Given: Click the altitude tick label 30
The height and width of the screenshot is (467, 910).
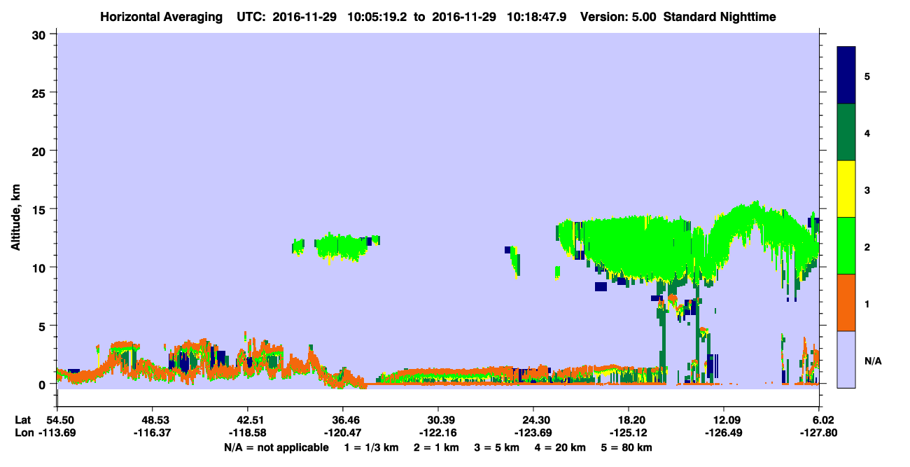Looking at the screenshot, I should click(41, 34).
